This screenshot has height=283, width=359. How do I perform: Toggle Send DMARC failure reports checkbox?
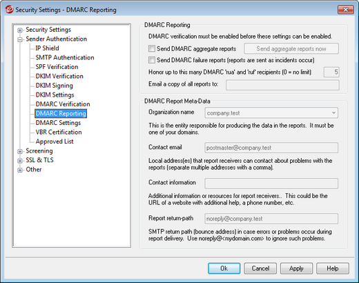[152, 60]
